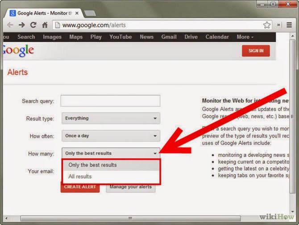The width and height of the screenshot is (299, 225).
Task: Open Maps in Google navigation bar
Action: point(76,37)
